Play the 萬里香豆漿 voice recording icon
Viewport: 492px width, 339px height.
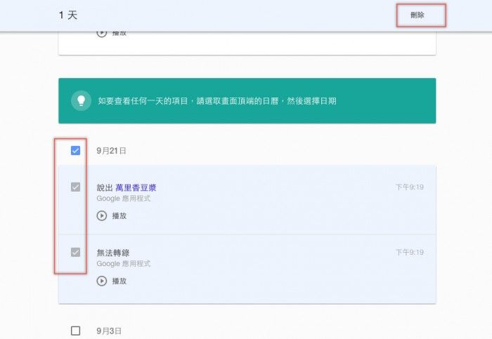(102, 215)
